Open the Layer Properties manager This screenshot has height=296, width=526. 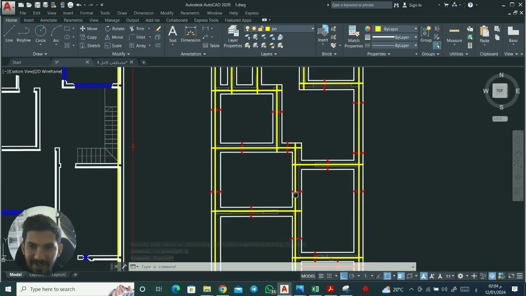pyautogui.click(x=233, y=37)
